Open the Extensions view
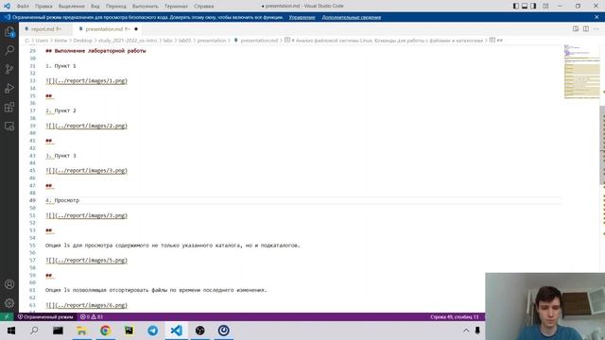 (x=9, y=107)
